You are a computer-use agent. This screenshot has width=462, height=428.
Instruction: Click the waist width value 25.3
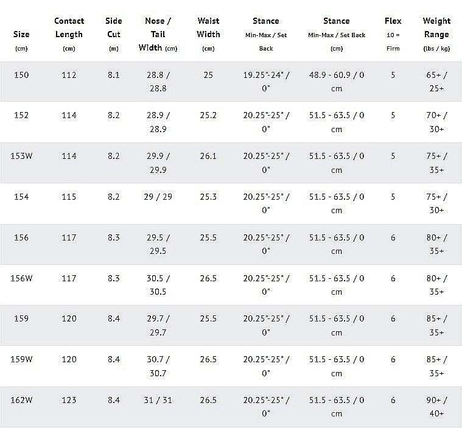208,197
